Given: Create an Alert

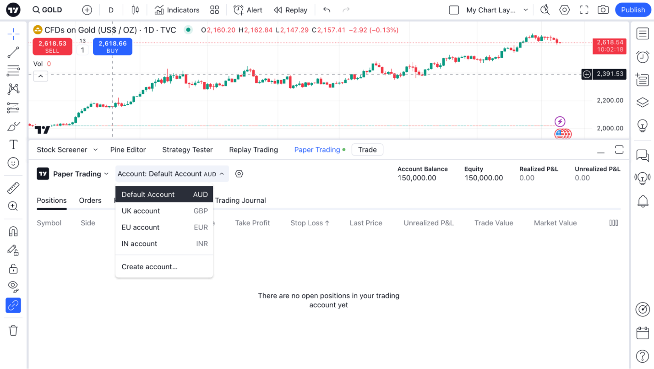Looking at the screenshot, I should 248,10.
